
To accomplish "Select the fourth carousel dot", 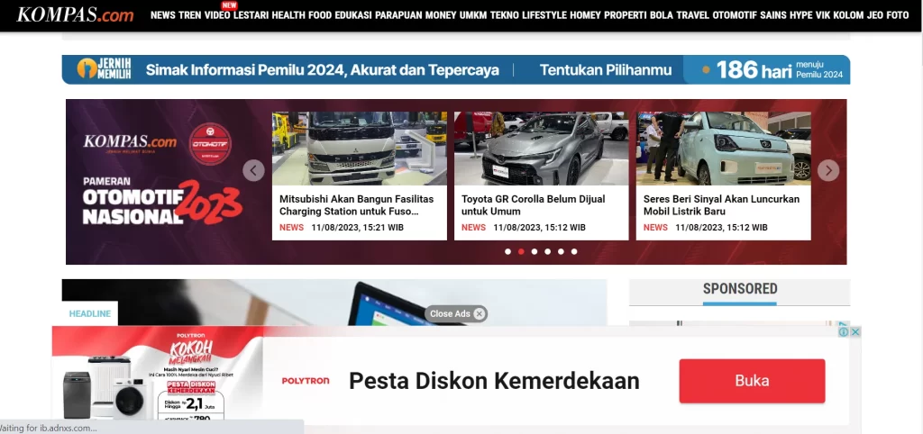I will (547, 252).
